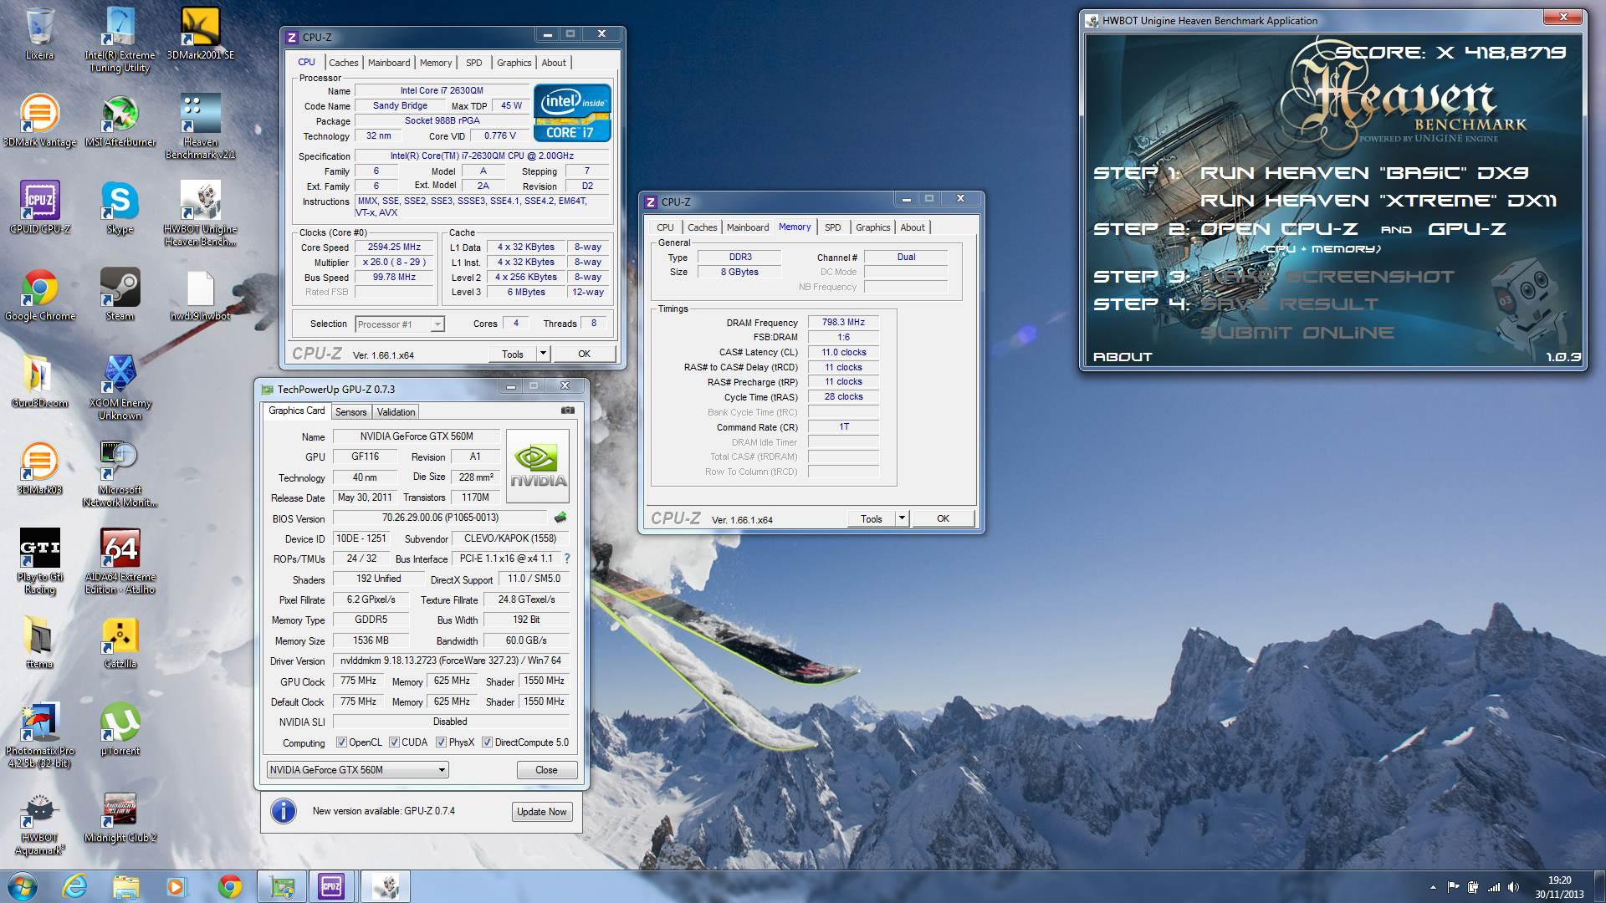Screen dimensions: 1606x903
Task: Open Midnight Club 2 desktop icon
Action: [x=120, y=816]
